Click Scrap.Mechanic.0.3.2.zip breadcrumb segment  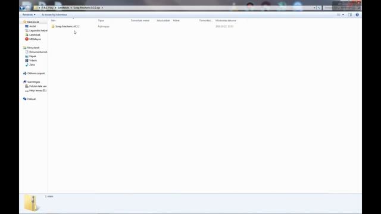click(86, 8)
